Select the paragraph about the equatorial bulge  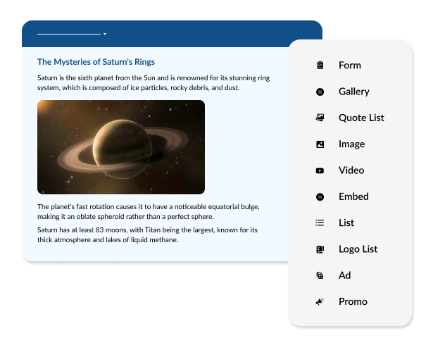[x=149, y=211]
